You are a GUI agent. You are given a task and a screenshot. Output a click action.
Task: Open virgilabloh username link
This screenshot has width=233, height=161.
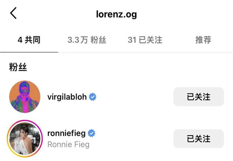pyautogui.click(x=67, y=97)
